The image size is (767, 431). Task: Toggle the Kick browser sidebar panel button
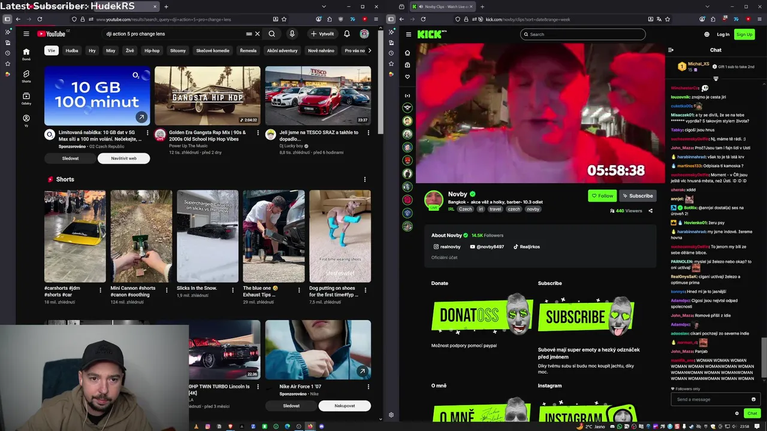coord(391,19)
